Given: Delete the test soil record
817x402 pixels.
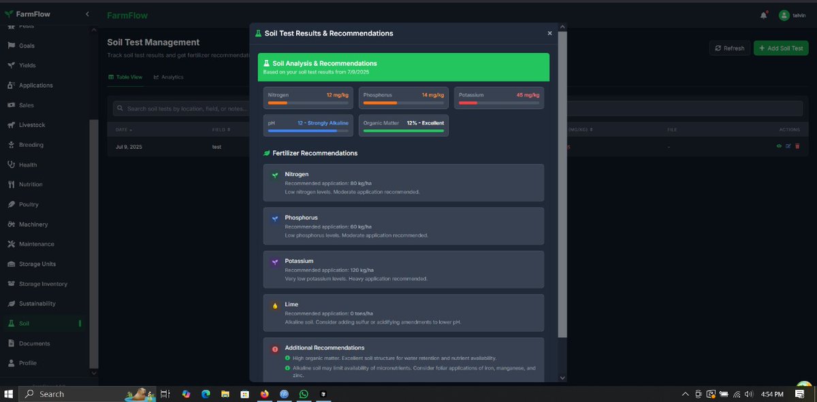Looking at the screenshot, I should [797, 146].
